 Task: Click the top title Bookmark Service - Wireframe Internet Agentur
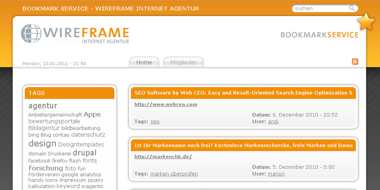pos(111,8)
